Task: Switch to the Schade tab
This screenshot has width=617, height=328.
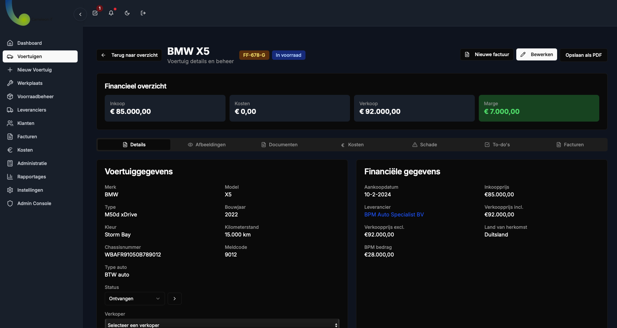Action: pyautogui.click(x=425, y=145)
